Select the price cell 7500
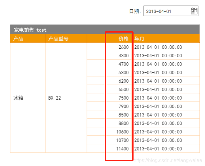The image size is (205, 166). click(109, 98)
